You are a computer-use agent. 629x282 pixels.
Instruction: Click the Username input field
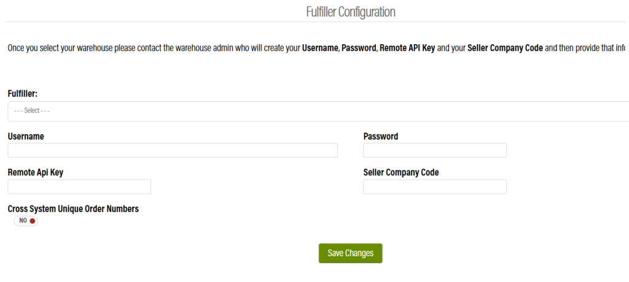coord(173,150)
